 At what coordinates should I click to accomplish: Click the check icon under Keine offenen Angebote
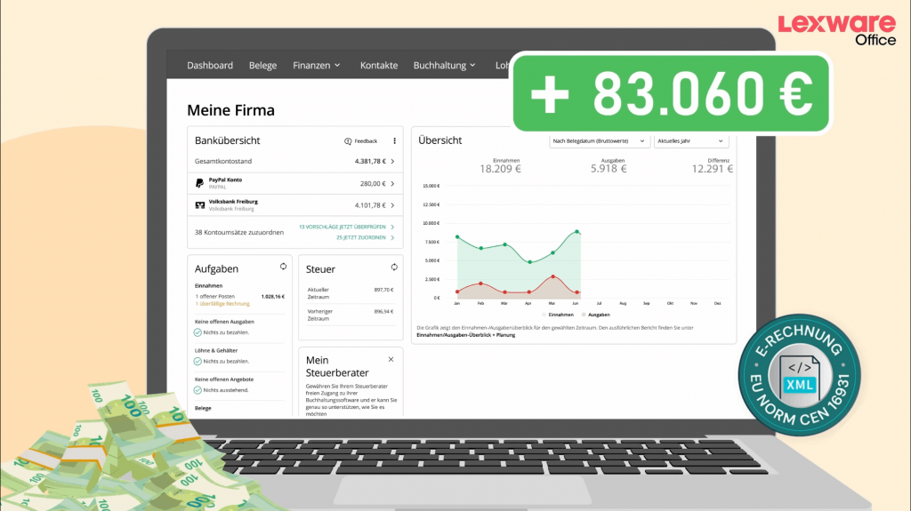coord(198,390)
